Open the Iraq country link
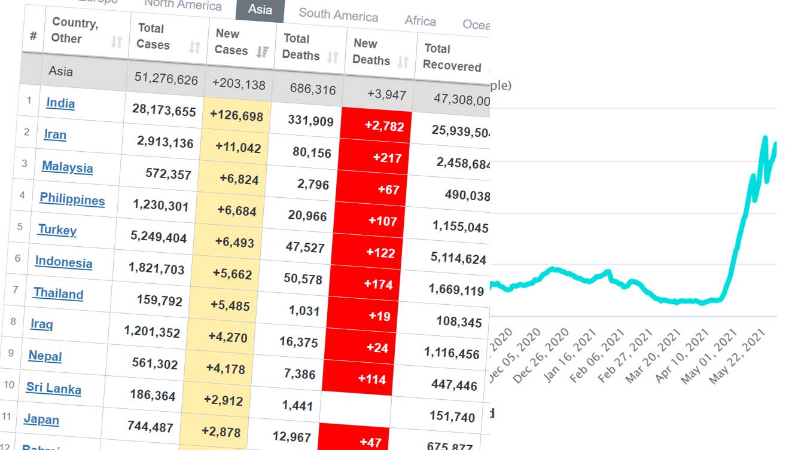Screen dimensions: 795x450 41,324
